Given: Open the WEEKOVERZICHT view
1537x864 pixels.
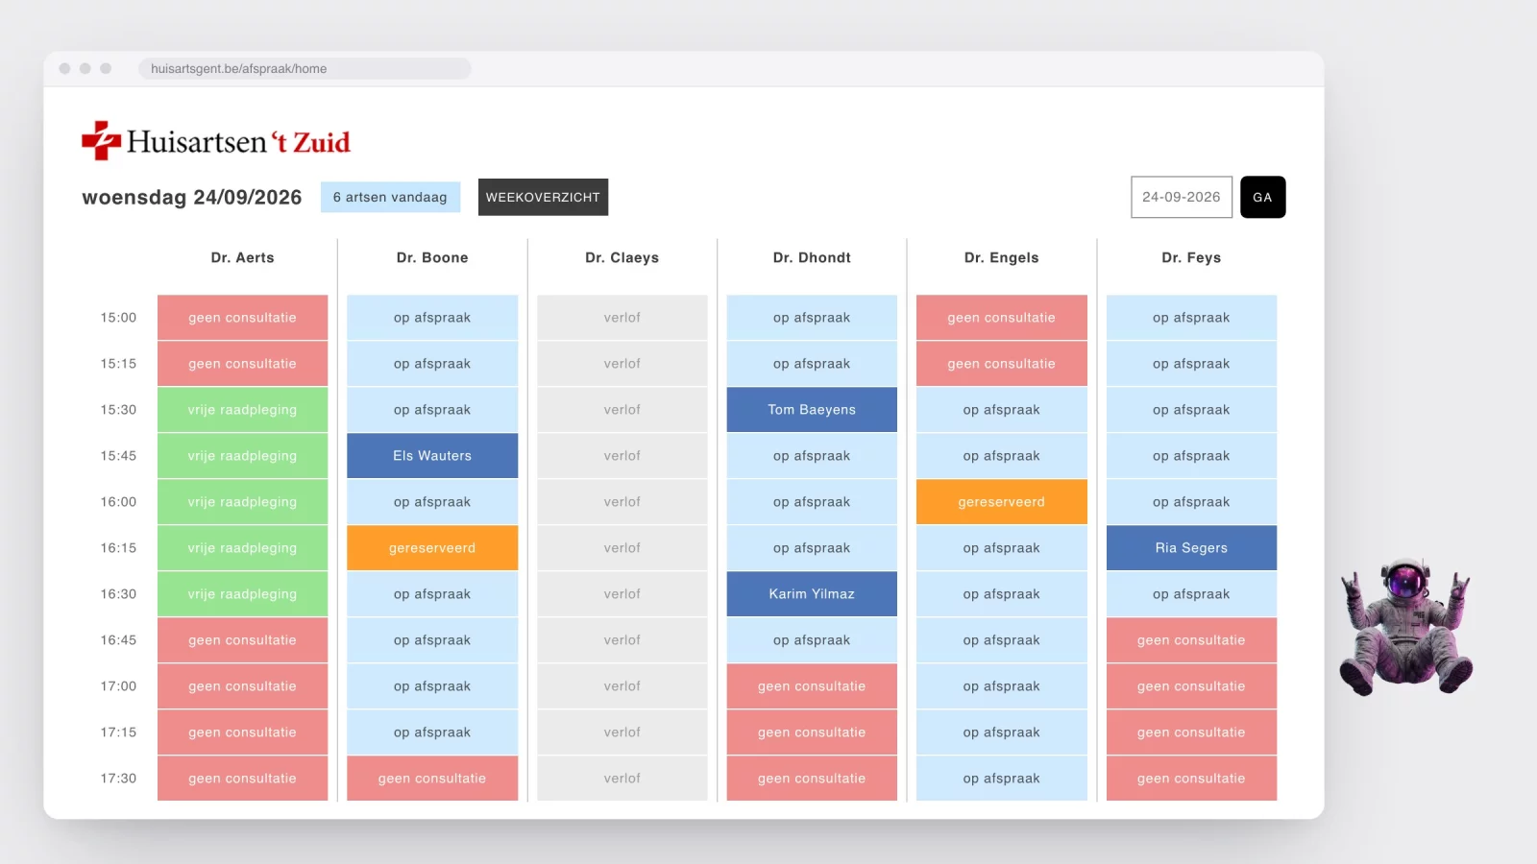Looking at the screenshot, I should (x=543, y=197).
